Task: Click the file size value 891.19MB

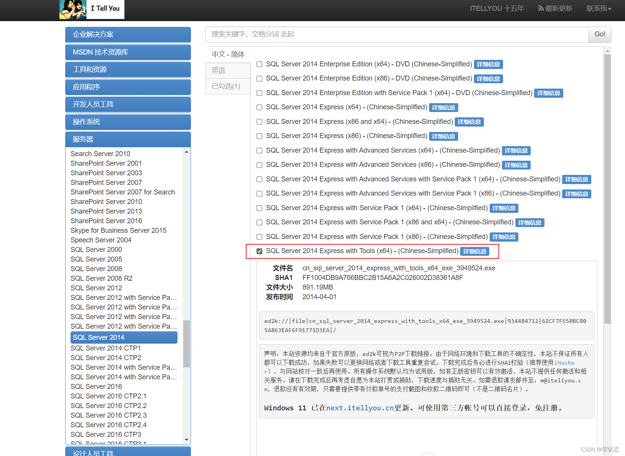Action: [x=317, y=287]
